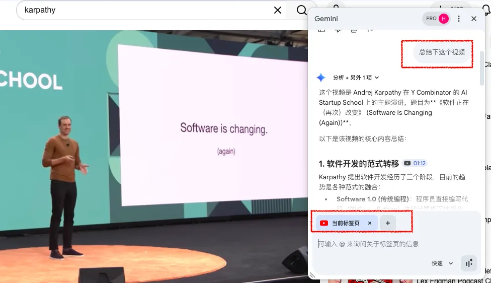Click the bullet text Software 1.0 (传统编程)
This screenshot has height=283, width=491.
373,199
